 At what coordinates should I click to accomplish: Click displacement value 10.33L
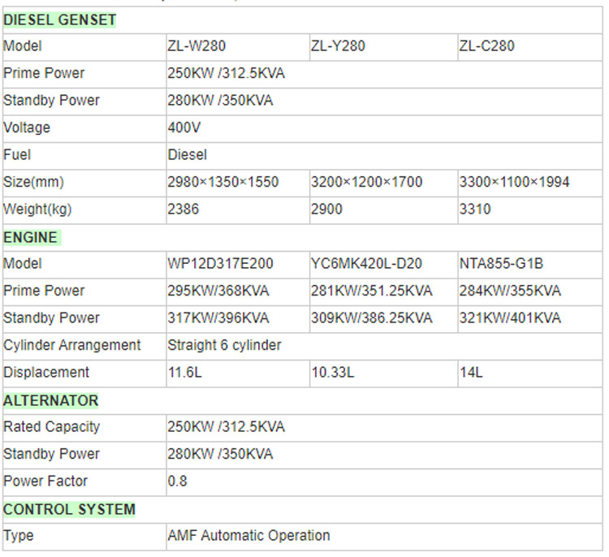click(x=332, y=373)
